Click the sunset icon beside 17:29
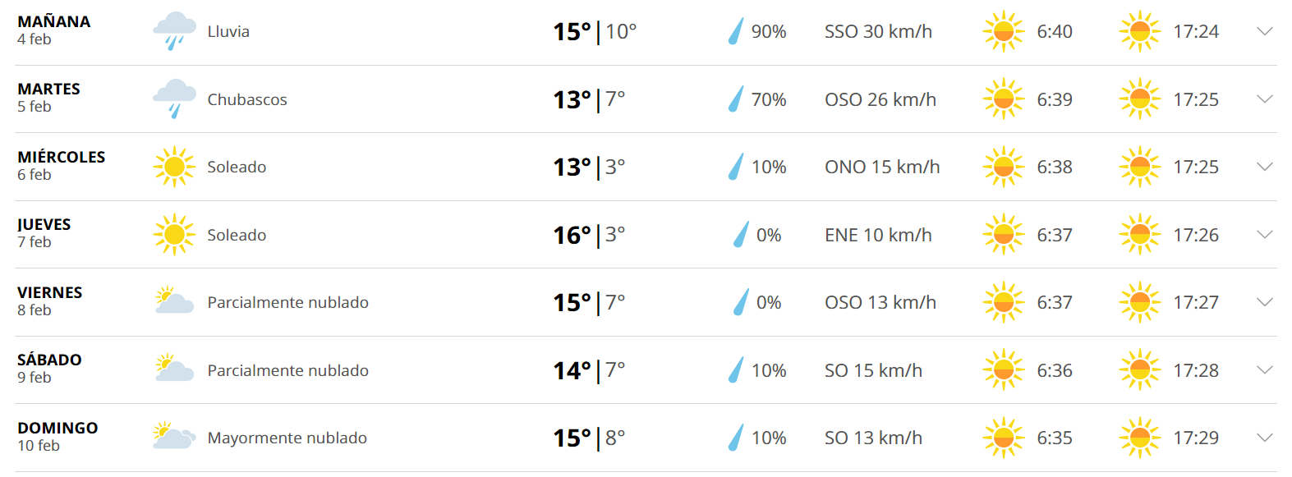 pos(1140,438)
